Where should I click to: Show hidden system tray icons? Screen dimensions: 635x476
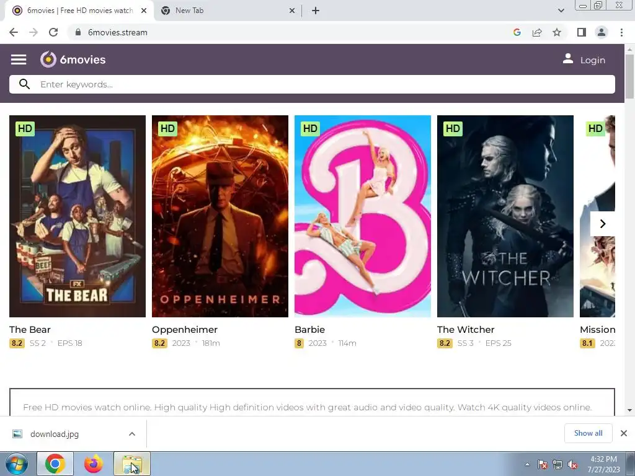[527, 464]
